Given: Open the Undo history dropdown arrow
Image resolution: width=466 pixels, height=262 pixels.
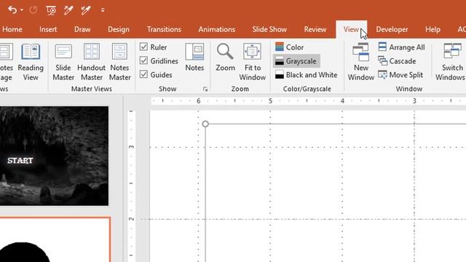Looking at the screenshot, I should coord(22,10).
